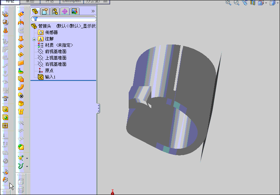The width and height of the screenshot is (280, 195).
Task: Click the telephone-shaped feature icon
Action: [x=5, y=98]
